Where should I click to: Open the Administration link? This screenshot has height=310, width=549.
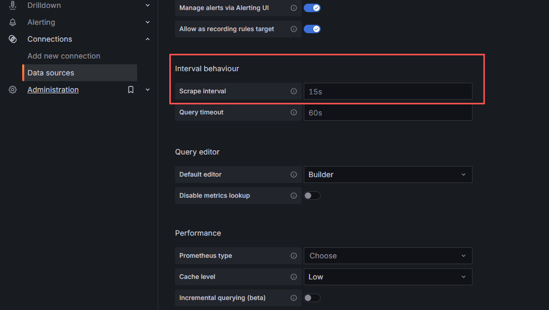[53, 90]
